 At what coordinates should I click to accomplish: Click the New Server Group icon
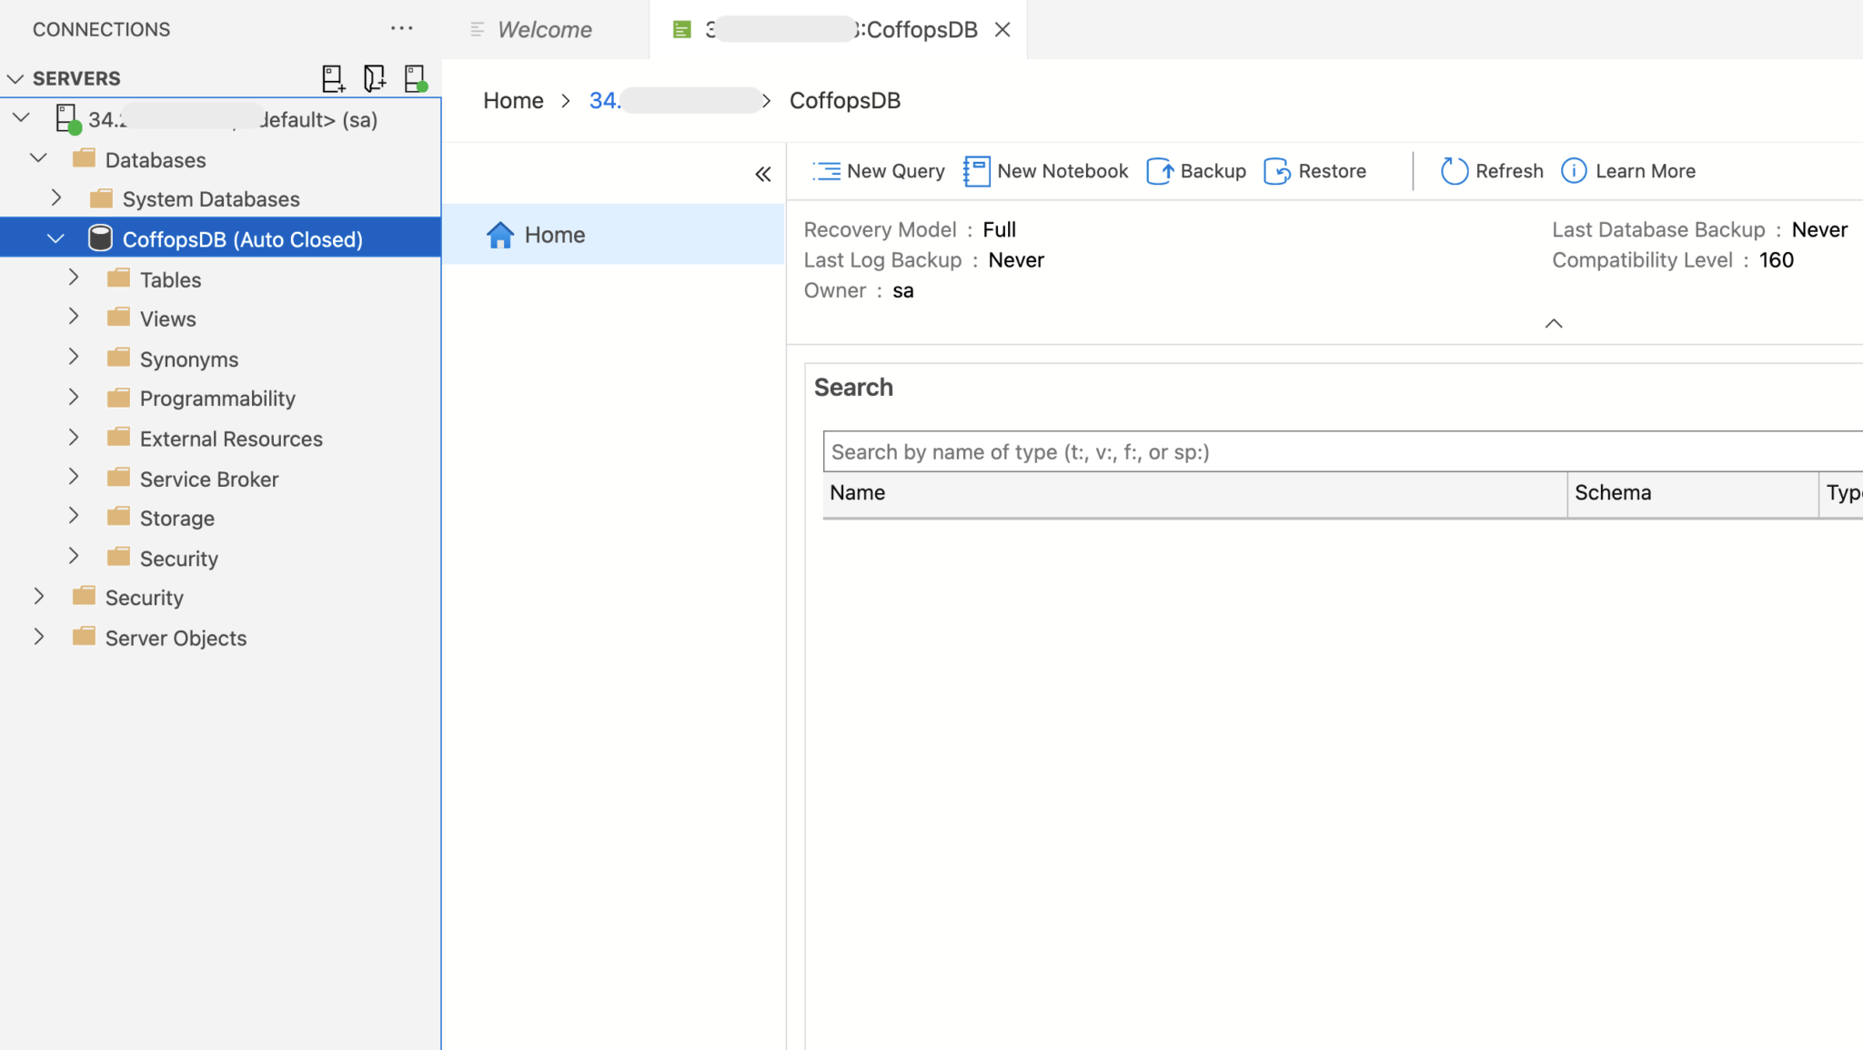375,78
